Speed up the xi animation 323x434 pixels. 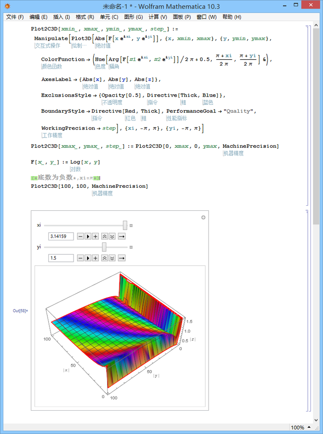pos(105,236)
